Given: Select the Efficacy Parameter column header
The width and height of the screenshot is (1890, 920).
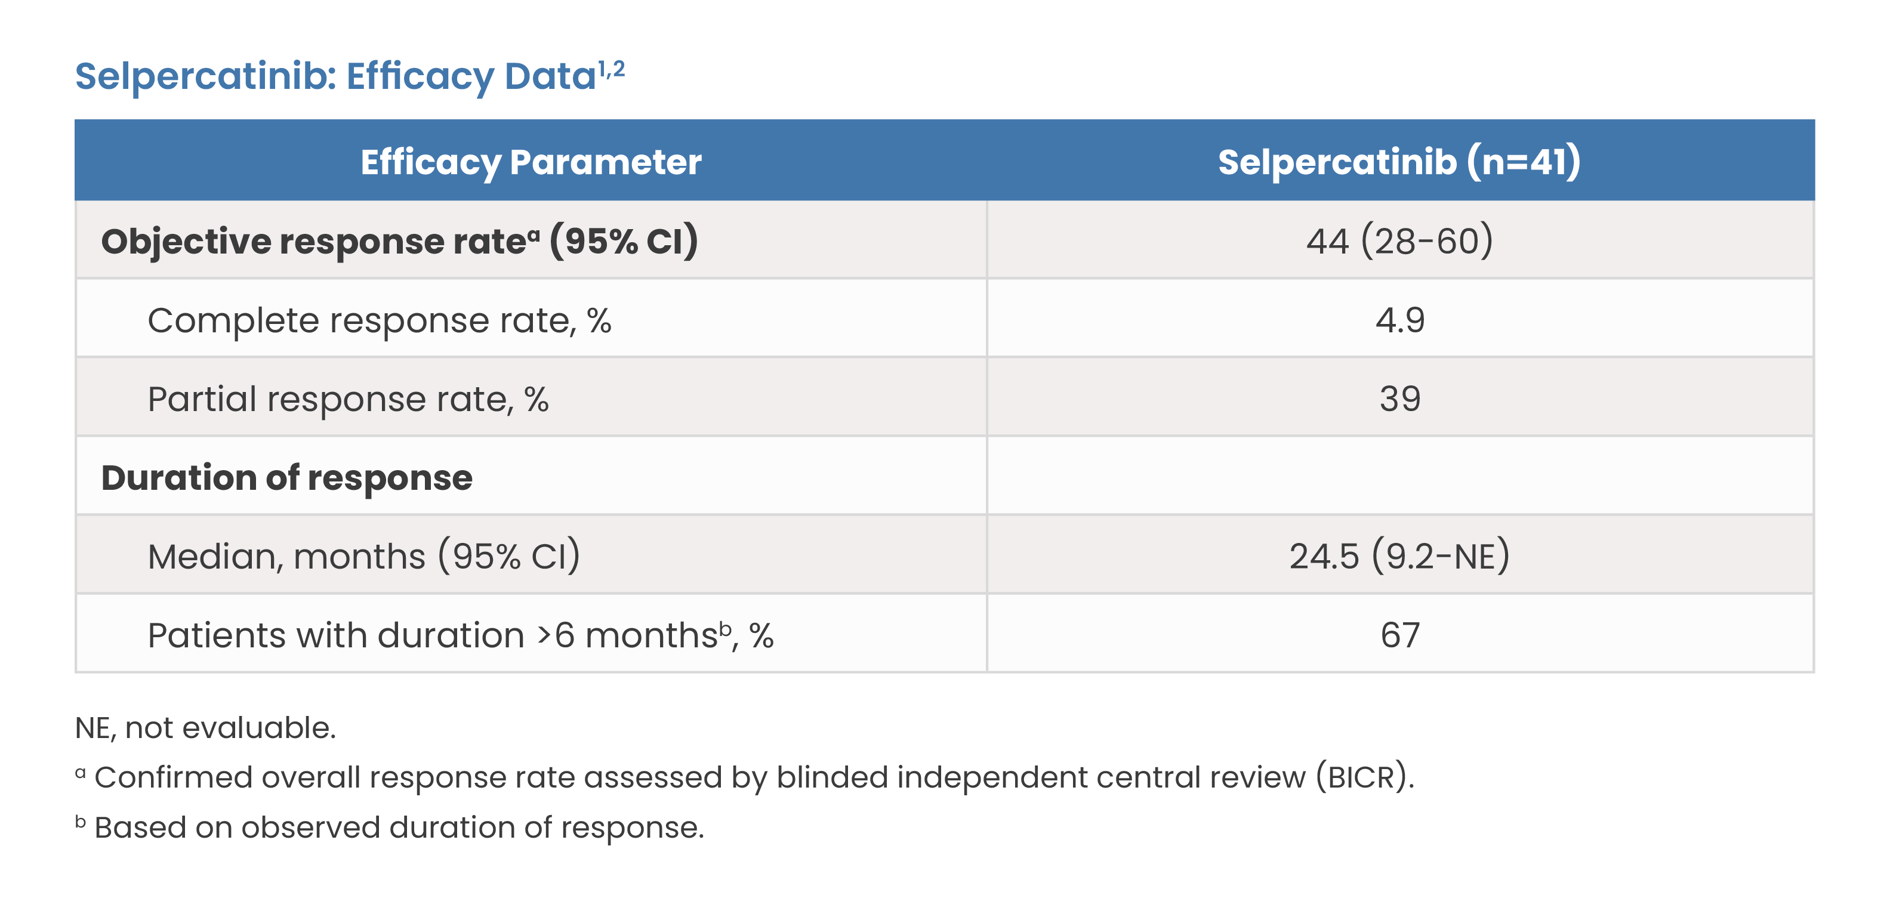Looking at the screenshot, I should pyautogui.click(x=531, y=162).
